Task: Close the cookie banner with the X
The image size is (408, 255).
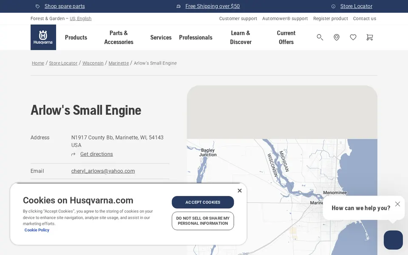Action: (x=240, y=191)
